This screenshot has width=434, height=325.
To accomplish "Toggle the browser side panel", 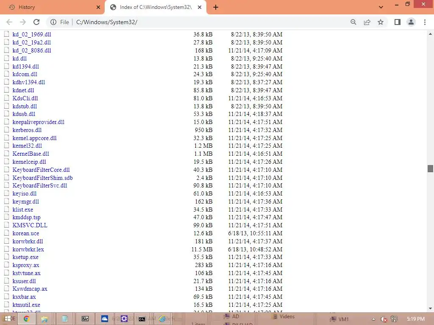I will [398, 22].
